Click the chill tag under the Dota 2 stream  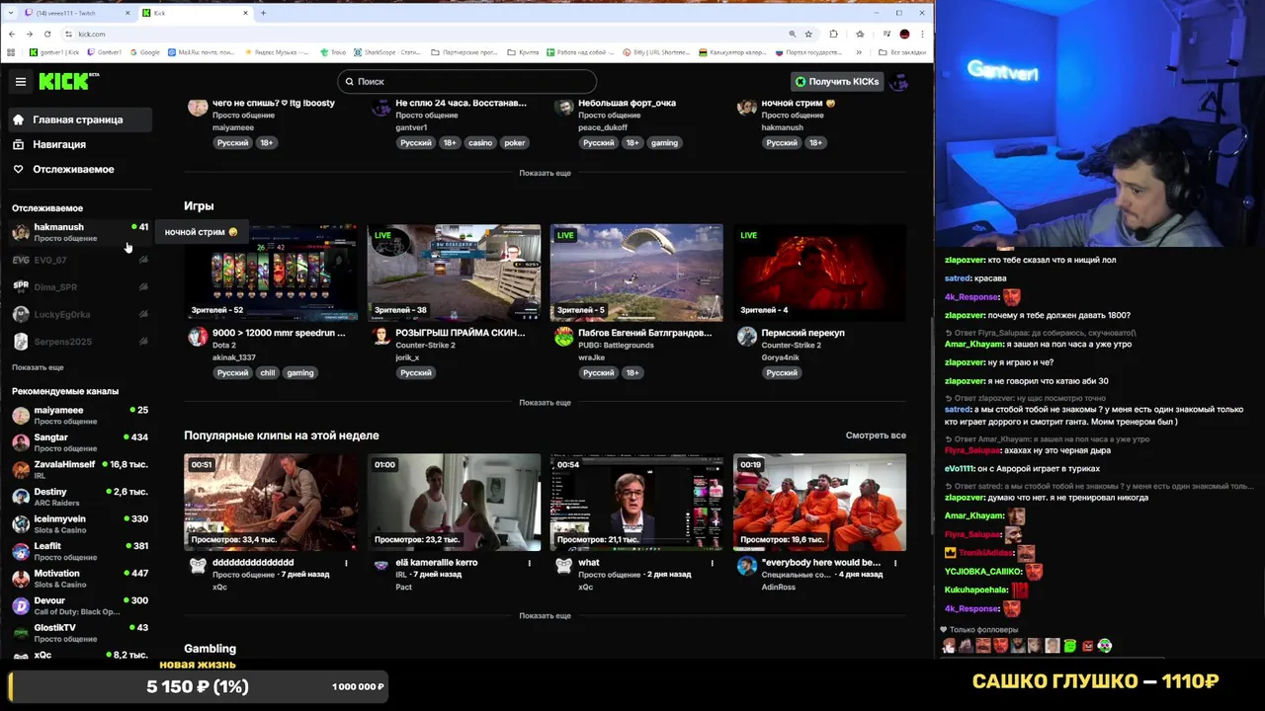coord(268,373)
